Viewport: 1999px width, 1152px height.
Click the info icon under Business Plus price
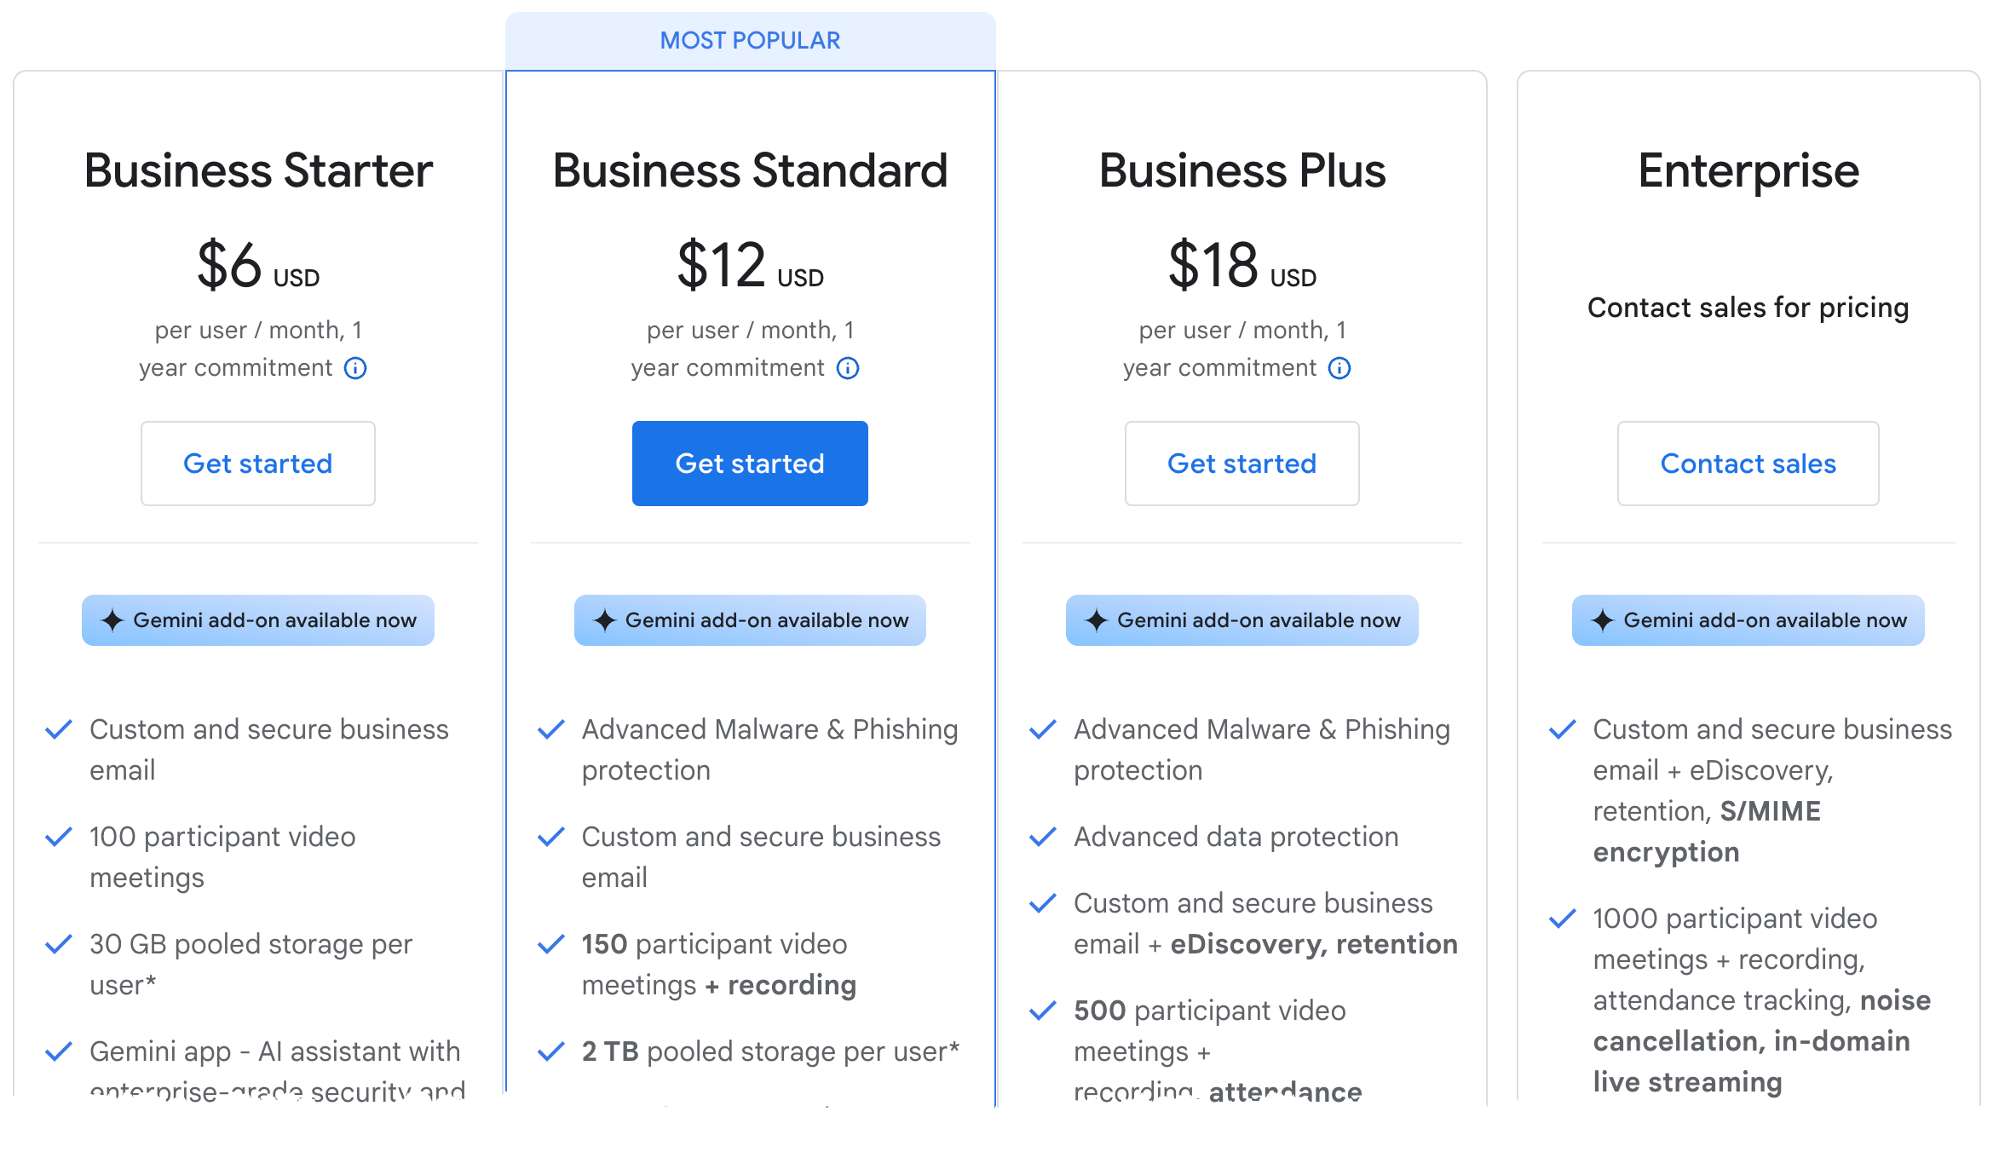click(1339, 368)
